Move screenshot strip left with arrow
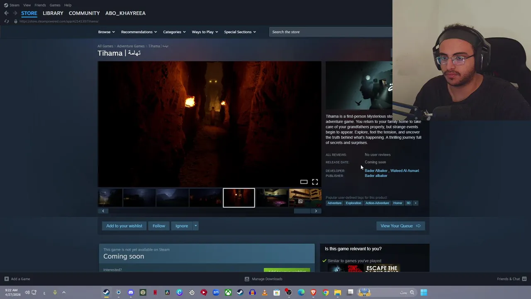531x299 pixels. pyautogui.click(x=103, y=211)
